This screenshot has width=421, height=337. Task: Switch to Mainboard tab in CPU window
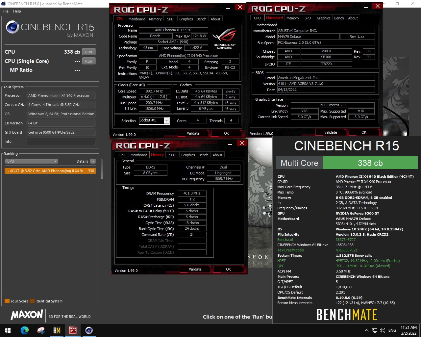click(x=137, y=19)
